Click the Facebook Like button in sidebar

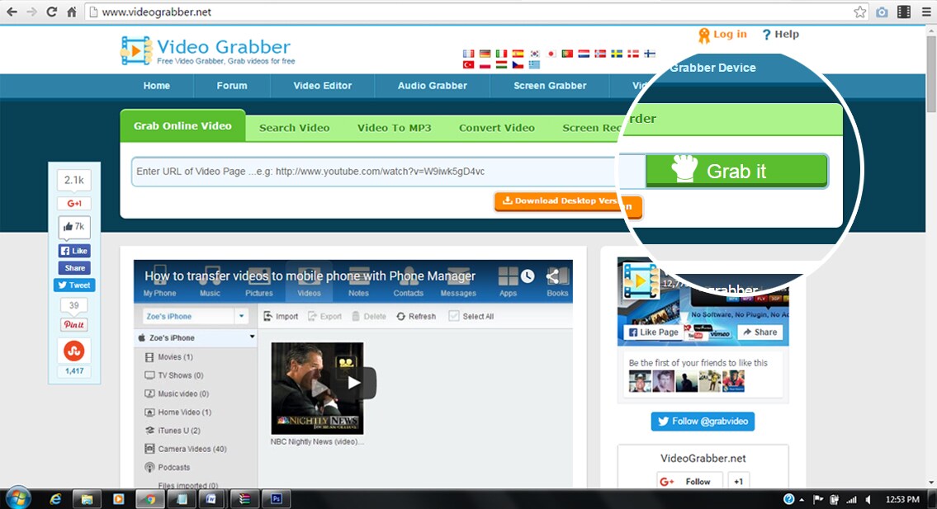pyautogui.click(x=74, y=251)
